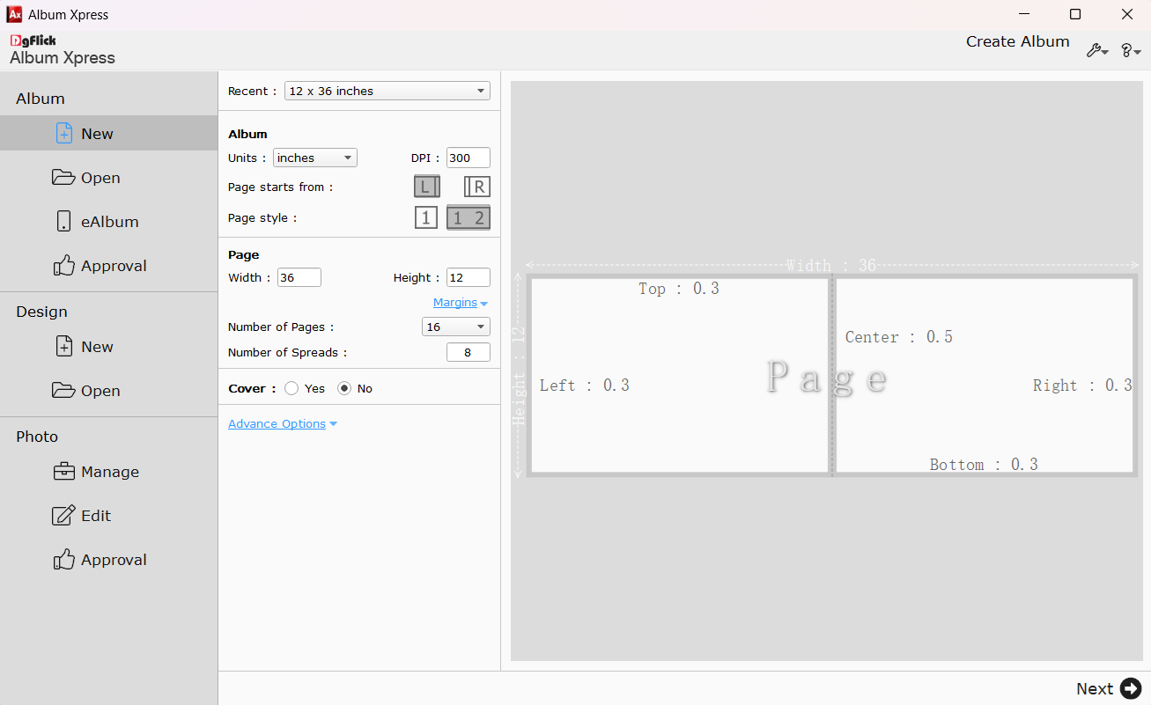Click the Next button
Viewport: 1151px width, 705px height.
[1109, 688]
